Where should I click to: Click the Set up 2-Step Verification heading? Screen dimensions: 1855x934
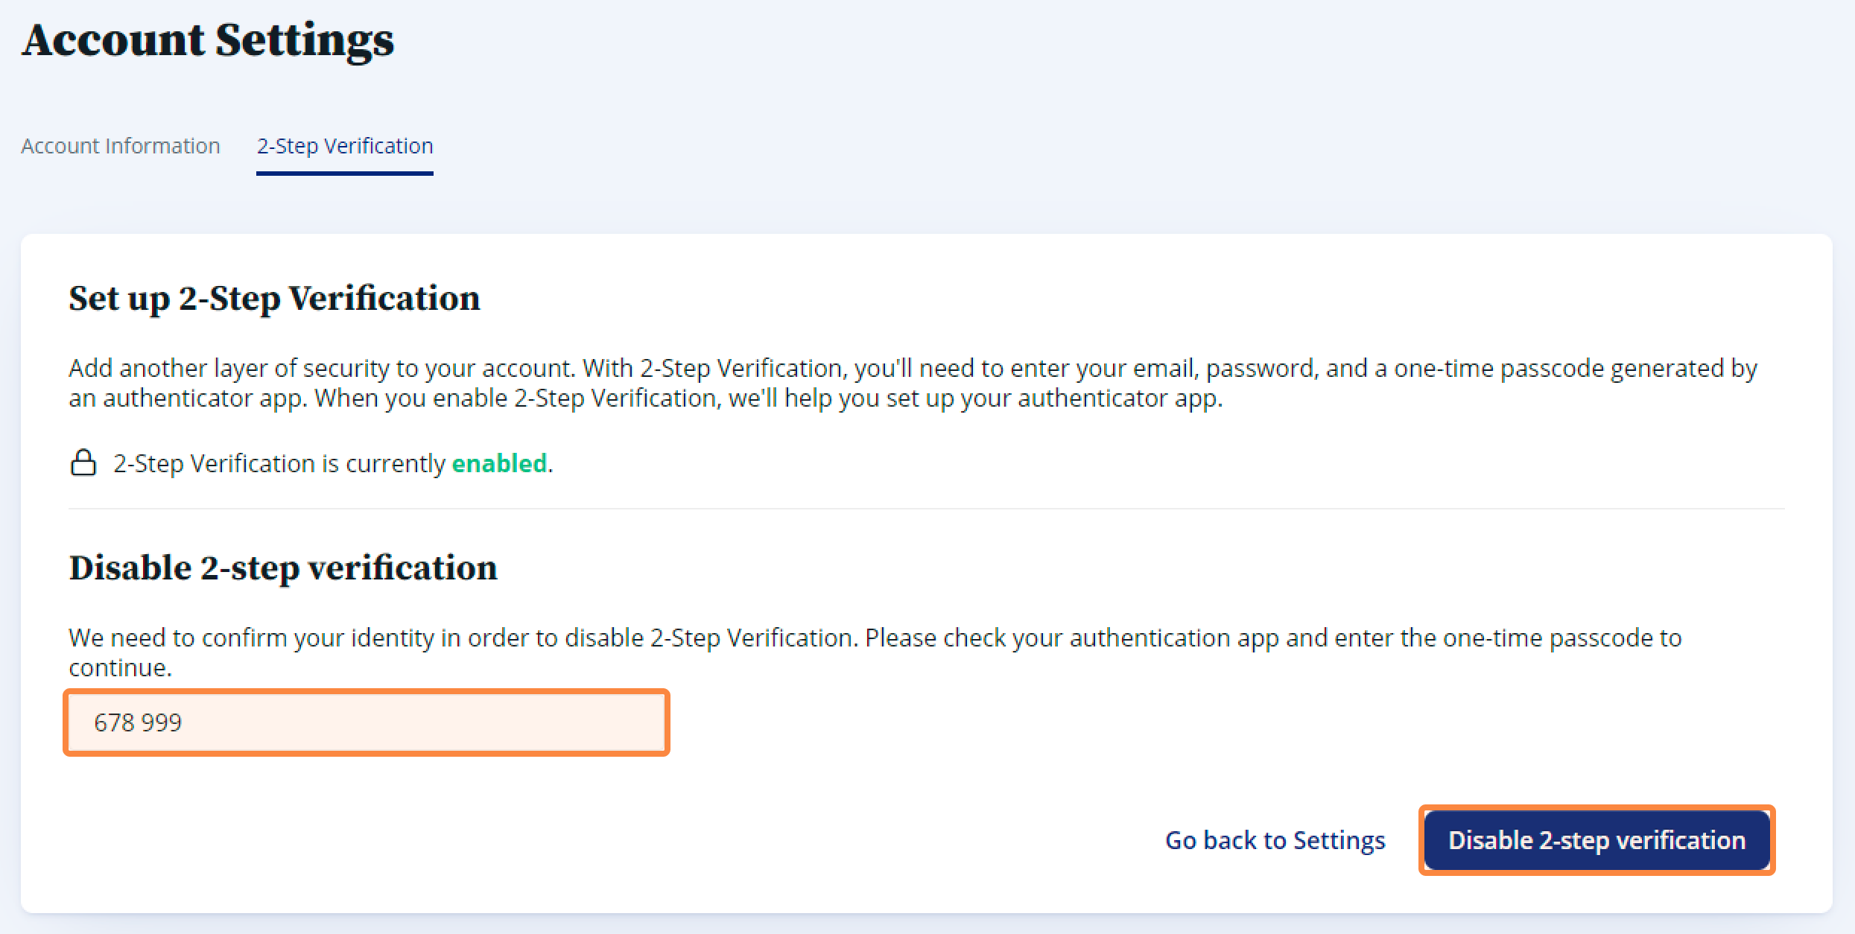point(274,299)
